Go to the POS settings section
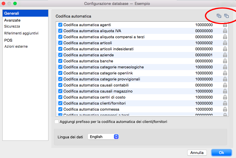 click(x=8, y=40)
